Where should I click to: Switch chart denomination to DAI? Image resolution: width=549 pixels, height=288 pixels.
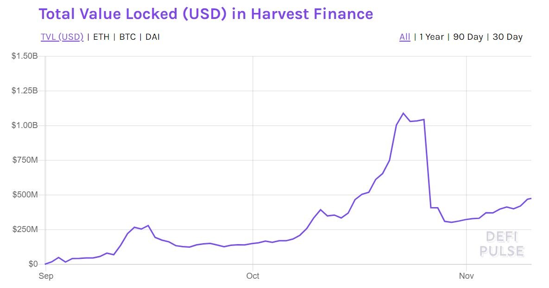tap(153, 37)
